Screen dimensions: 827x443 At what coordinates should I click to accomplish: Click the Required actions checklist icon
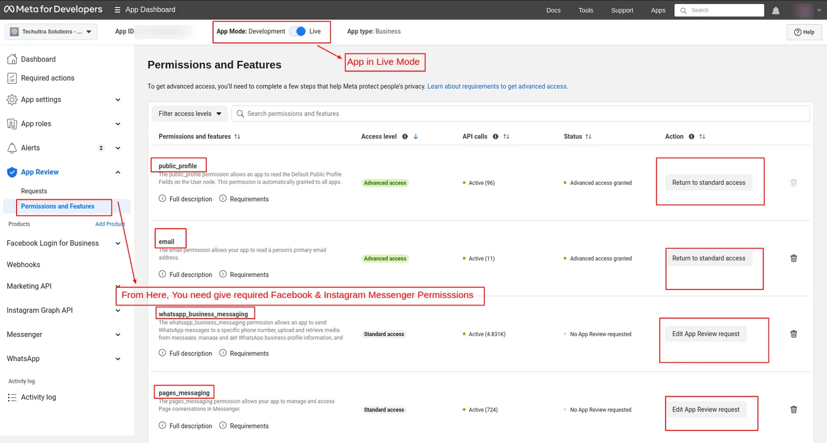click(x=11, y=78)
